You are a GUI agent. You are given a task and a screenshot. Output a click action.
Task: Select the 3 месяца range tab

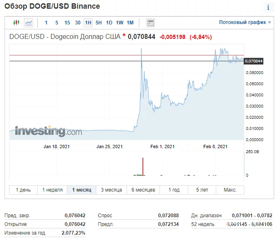[111, 190]
